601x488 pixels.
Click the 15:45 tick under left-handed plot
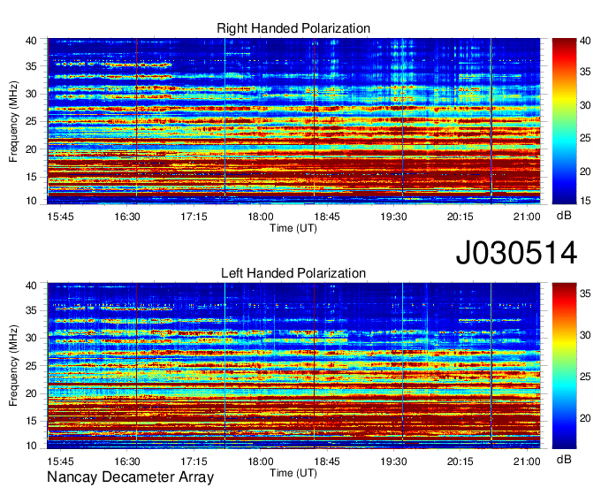click(61, 461)
